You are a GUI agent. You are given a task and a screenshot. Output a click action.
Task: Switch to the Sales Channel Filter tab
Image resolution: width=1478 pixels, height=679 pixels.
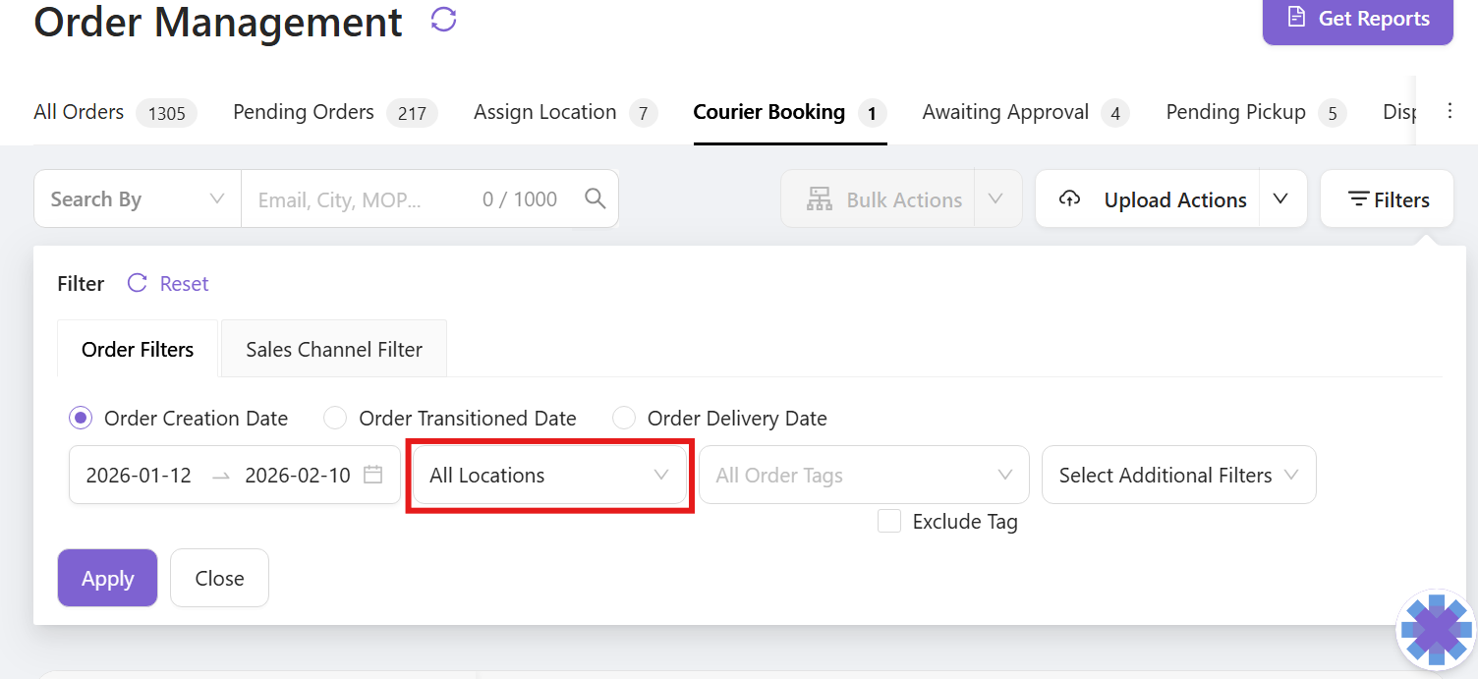pyautogui.click(x=334, y=349)
